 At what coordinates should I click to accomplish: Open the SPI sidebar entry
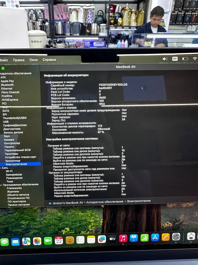tap(5, 114)
